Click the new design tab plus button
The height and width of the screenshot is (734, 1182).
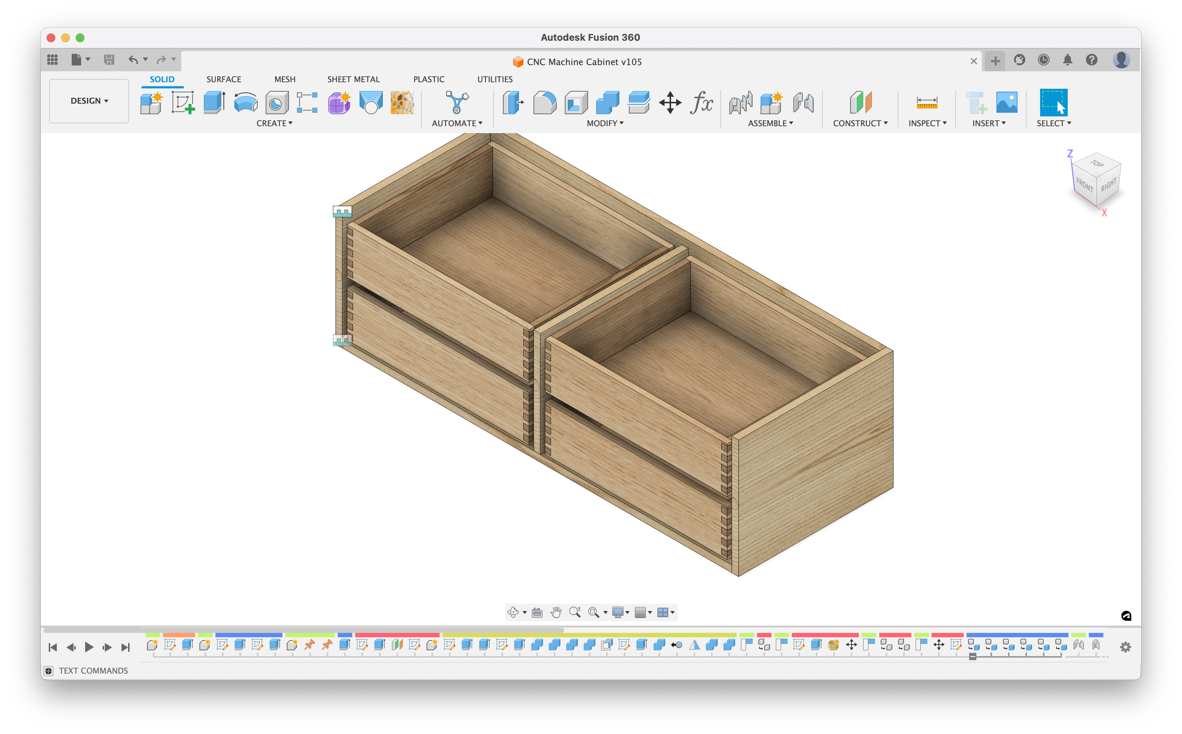coord(995,61)
